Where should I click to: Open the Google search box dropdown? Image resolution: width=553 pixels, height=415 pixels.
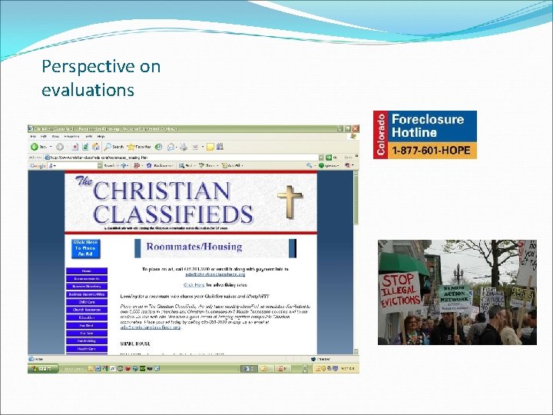coord(100,165)
